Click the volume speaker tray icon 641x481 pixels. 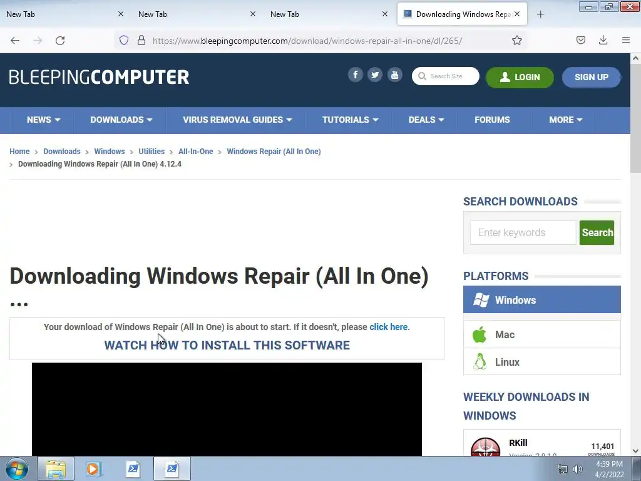pos(577,469)
